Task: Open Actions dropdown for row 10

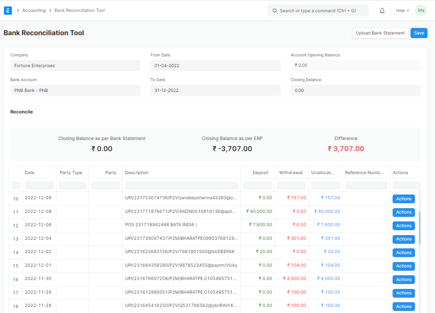Action: click(403, 199)
